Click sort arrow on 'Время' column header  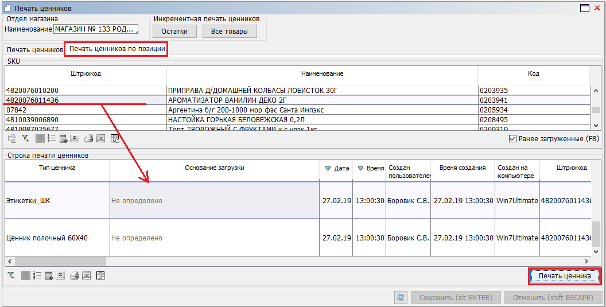tap(360, 168)
